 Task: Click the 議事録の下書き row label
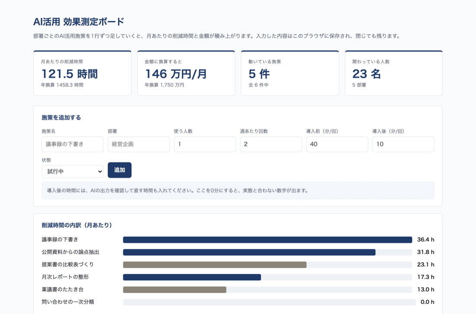[60, 240]
